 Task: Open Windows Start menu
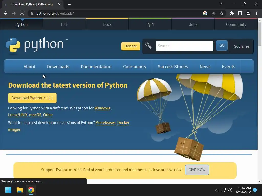[8, 190]
